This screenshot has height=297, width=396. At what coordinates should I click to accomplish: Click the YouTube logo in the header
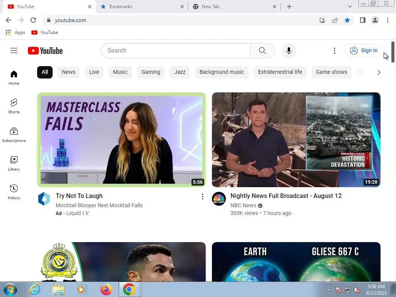coord(45,51)
